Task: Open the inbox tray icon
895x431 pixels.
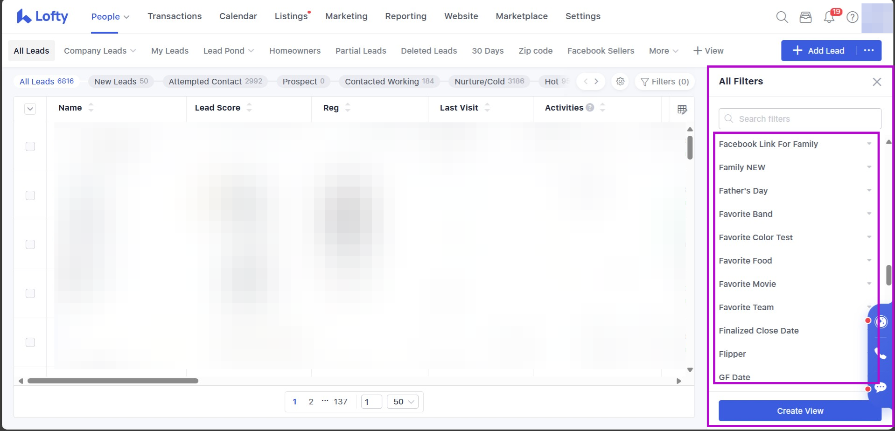Action: pyautogui.click(x=805, y=17)
